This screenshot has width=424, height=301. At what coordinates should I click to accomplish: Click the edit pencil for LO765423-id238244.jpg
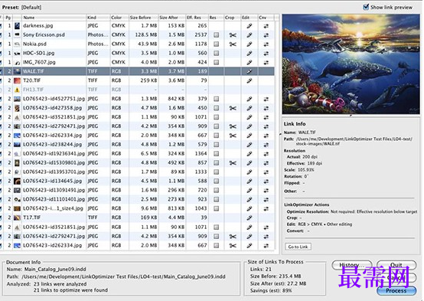(250, 145)
